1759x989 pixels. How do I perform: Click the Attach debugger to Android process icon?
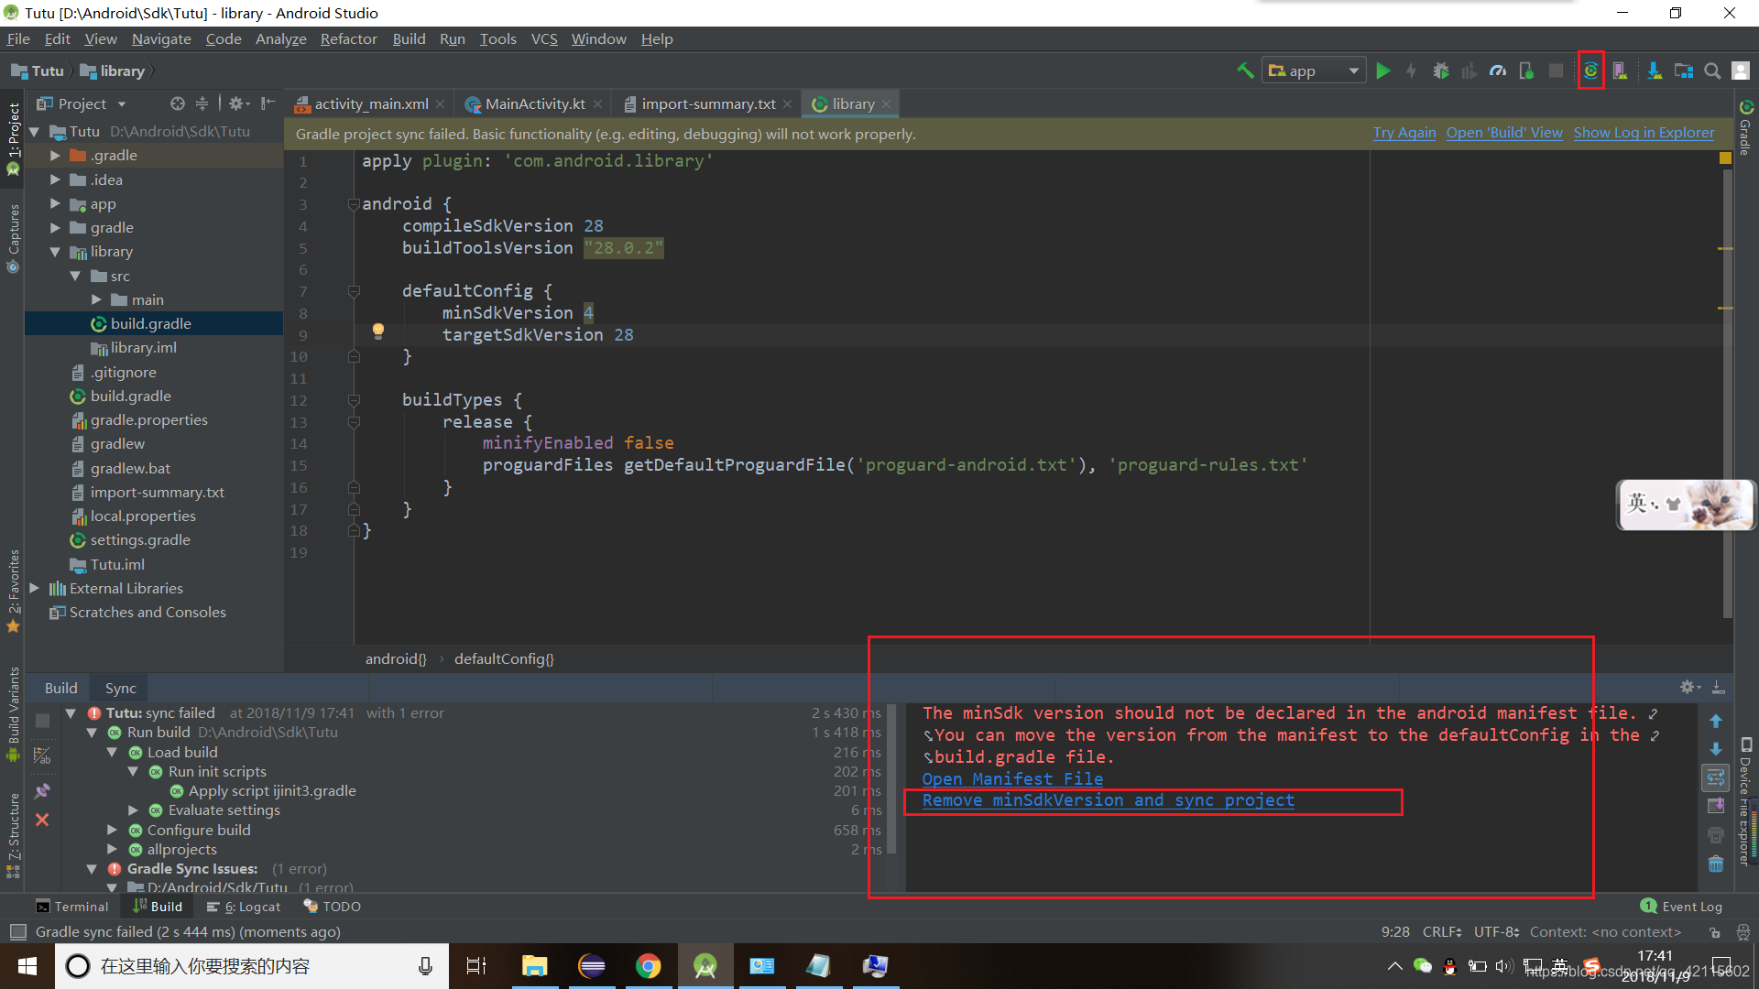coord(1527,71)
